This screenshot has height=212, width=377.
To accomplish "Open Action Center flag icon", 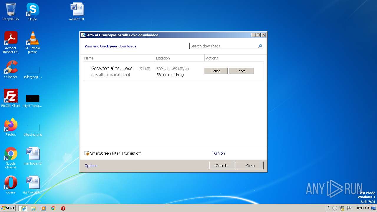I will [x=349, y=208].
